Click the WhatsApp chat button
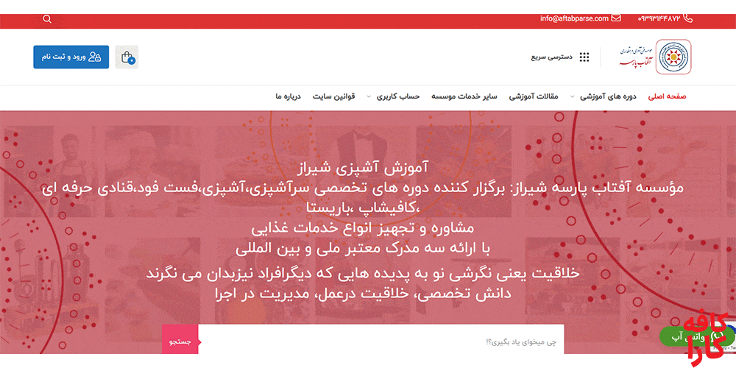 click(696, 336)
